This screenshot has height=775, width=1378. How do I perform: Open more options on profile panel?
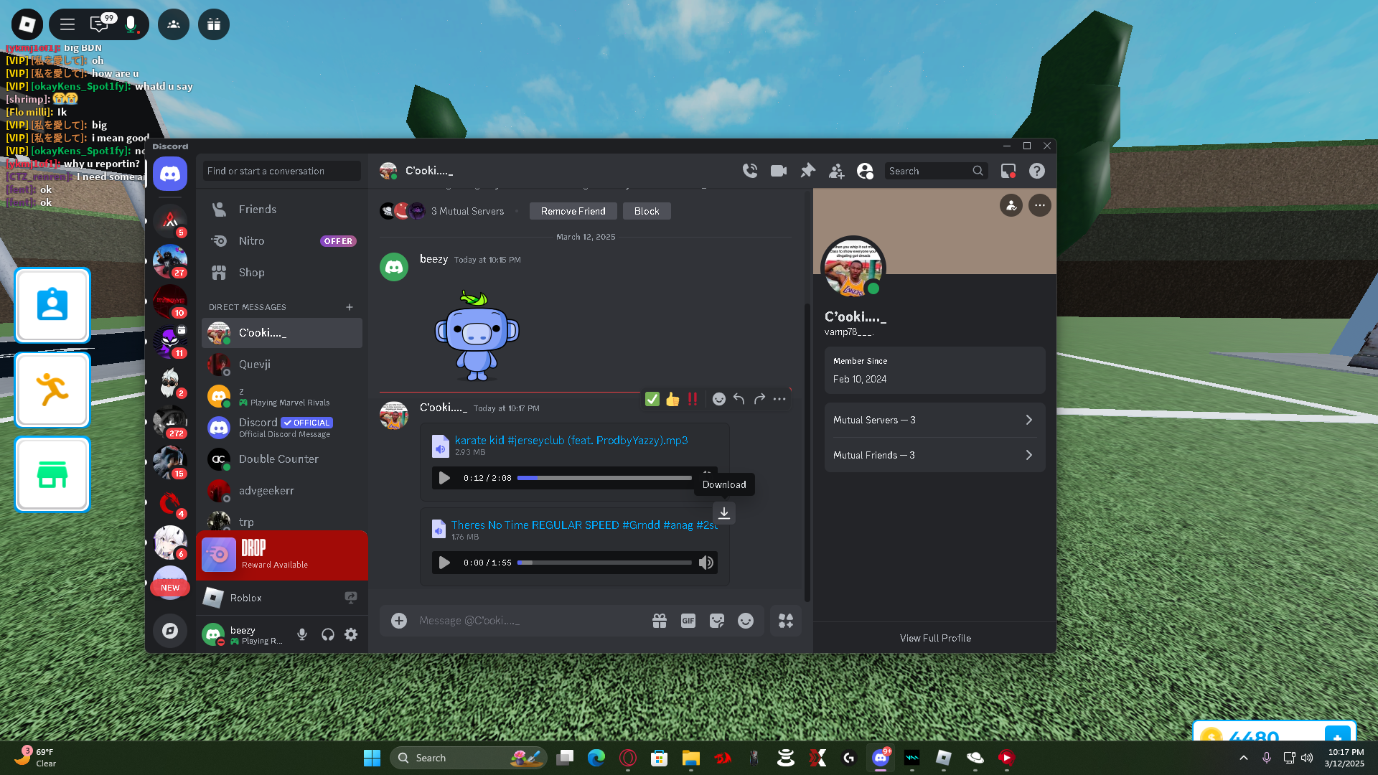pos(1039,205)
